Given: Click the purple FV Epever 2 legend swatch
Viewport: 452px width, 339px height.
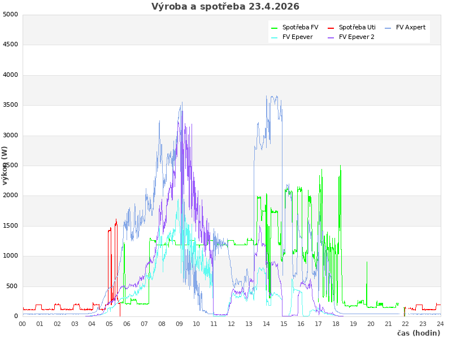Looking at the screenshot, I should [331, 38].
